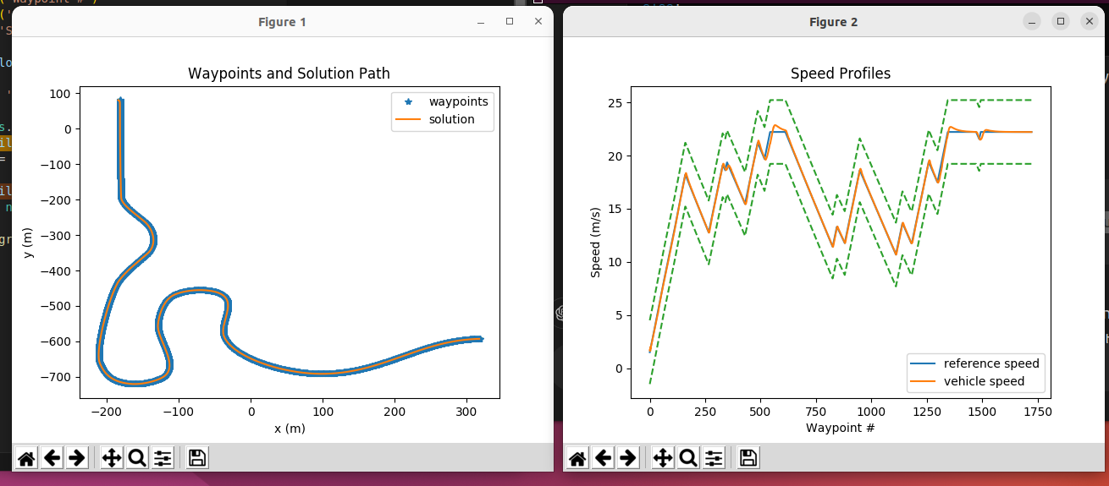Screen dimensions: 1109x486
Task: Go forward to next view in Figure 1
Action: [76, 458]
